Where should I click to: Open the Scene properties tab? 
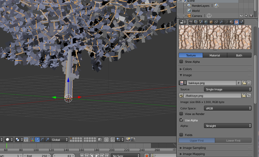coord(201,22)
